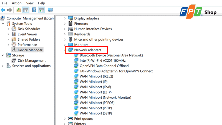Expand the Firmware node

65,24
